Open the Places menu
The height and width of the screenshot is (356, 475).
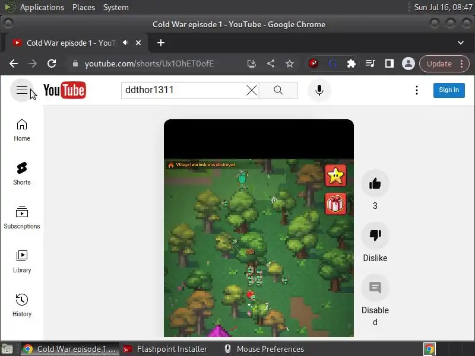click(84, 7)
